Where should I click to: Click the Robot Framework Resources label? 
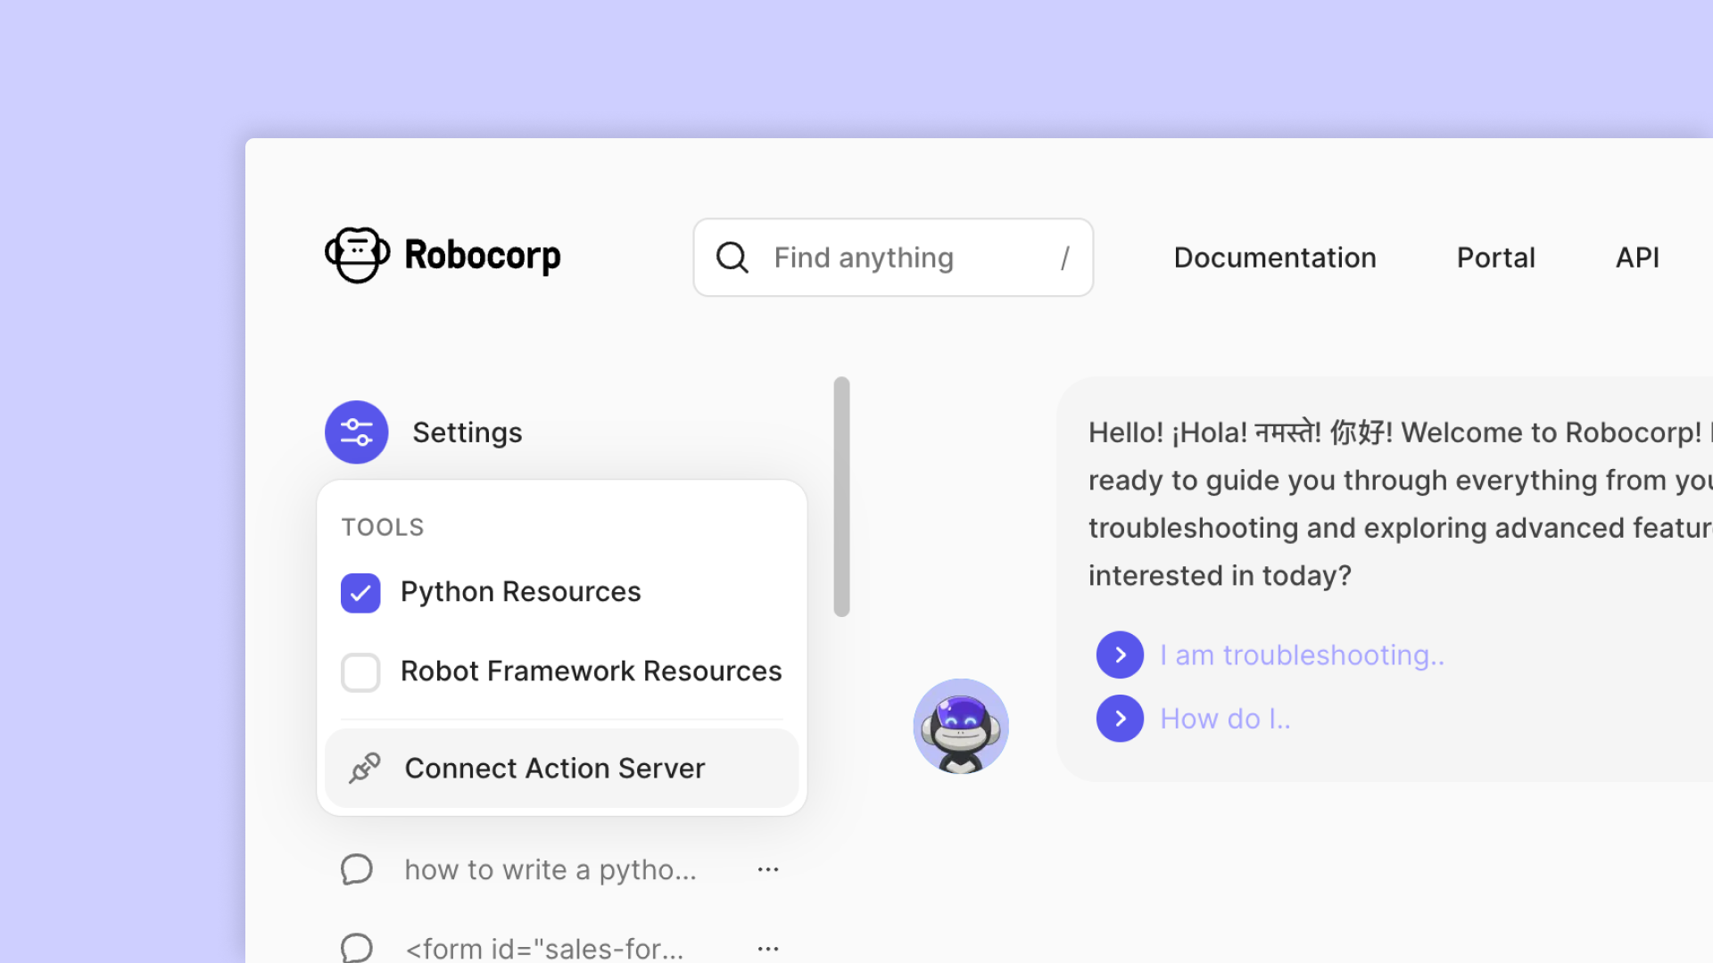592,671
